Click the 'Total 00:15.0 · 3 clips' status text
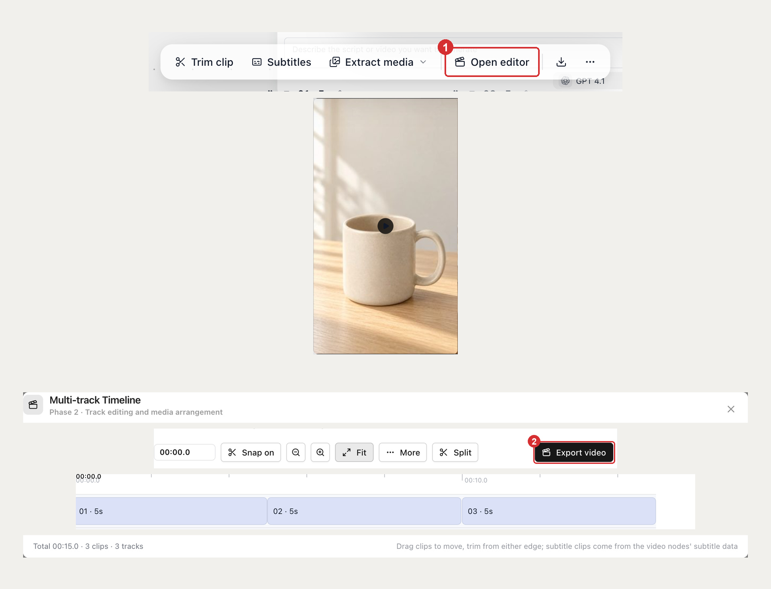771x589 pixels. click(x=88, y=546)
